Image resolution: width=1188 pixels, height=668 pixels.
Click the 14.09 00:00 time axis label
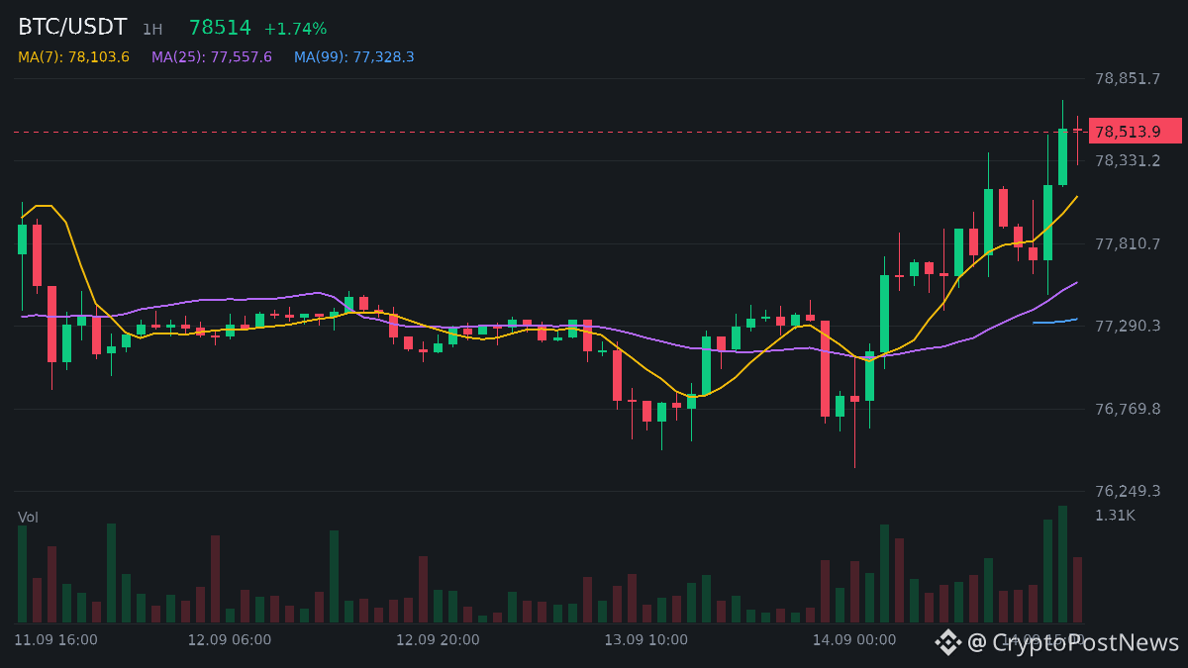(854, 640)
